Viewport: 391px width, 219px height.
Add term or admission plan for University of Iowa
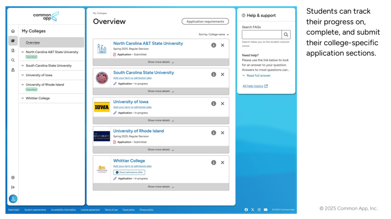pyautogui.click(x=133, y=107)
